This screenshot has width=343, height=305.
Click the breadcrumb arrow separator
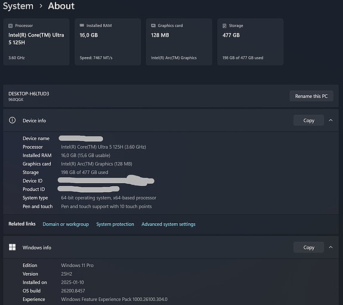click(41, 6)
